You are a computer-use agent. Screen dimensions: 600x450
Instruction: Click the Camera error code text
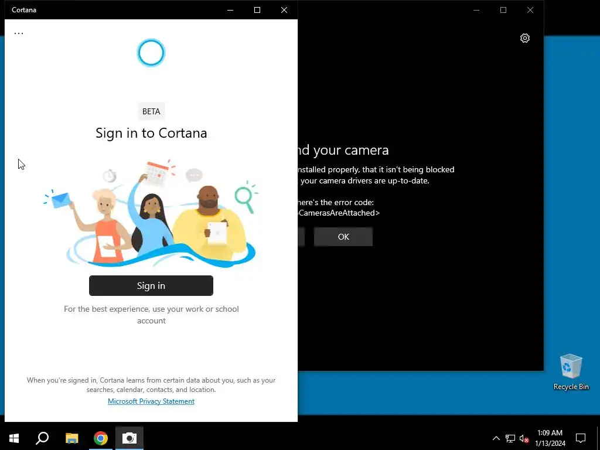click(339, 213)
